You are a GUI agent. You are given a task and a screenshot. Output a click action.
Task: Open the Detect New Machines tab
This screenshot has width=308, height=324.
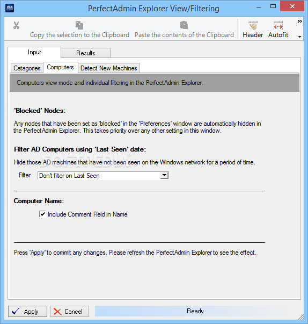109,68
